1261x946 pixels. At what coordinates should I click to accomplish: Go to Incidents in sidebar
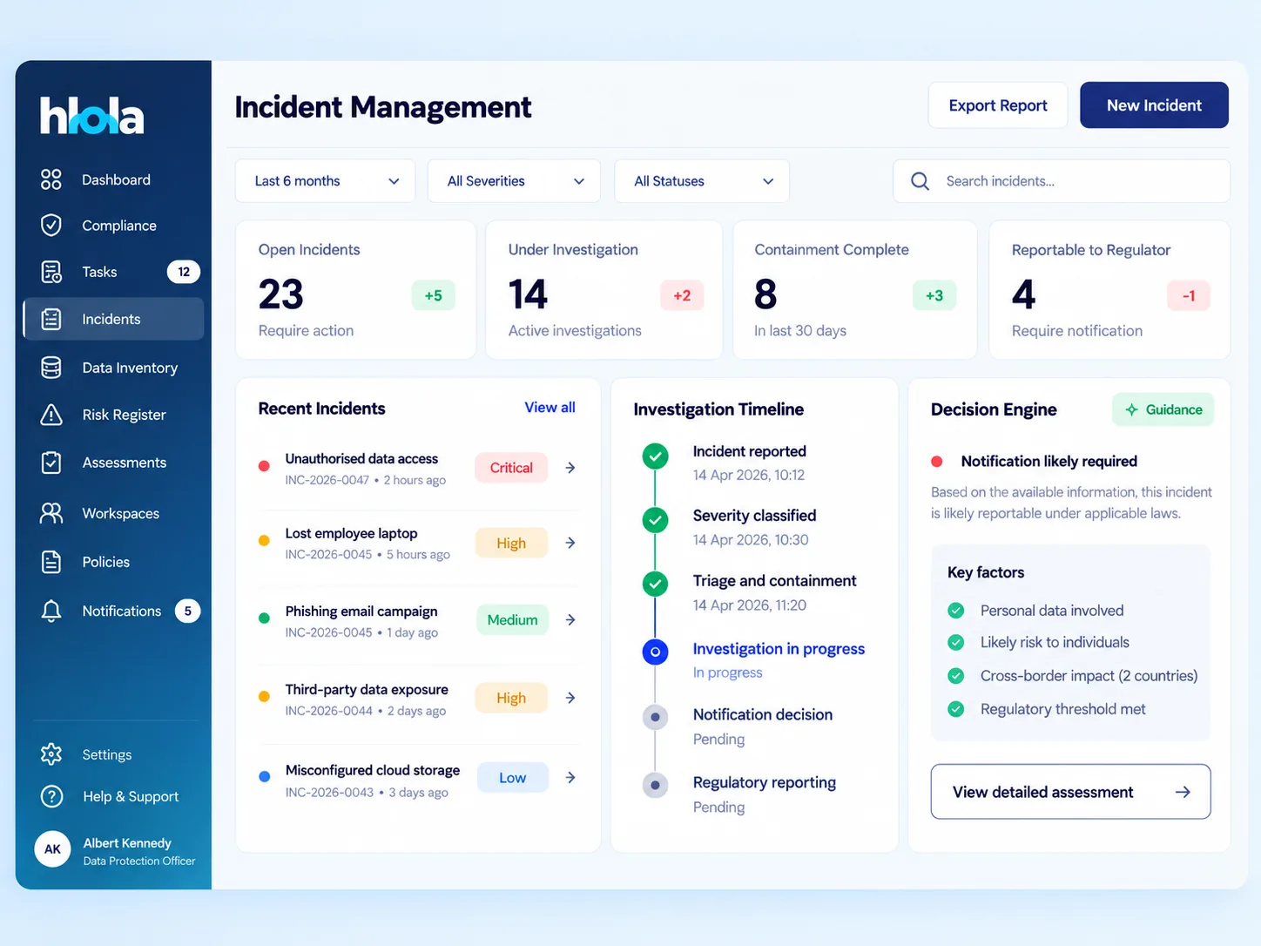click(x=114, y=319)
